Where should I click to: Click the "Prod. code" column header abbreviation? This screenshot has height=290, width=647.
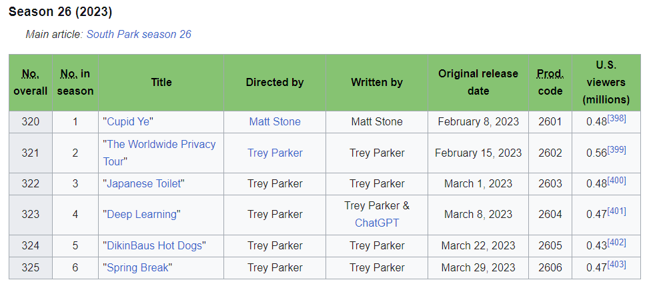(x=550, y=73)
